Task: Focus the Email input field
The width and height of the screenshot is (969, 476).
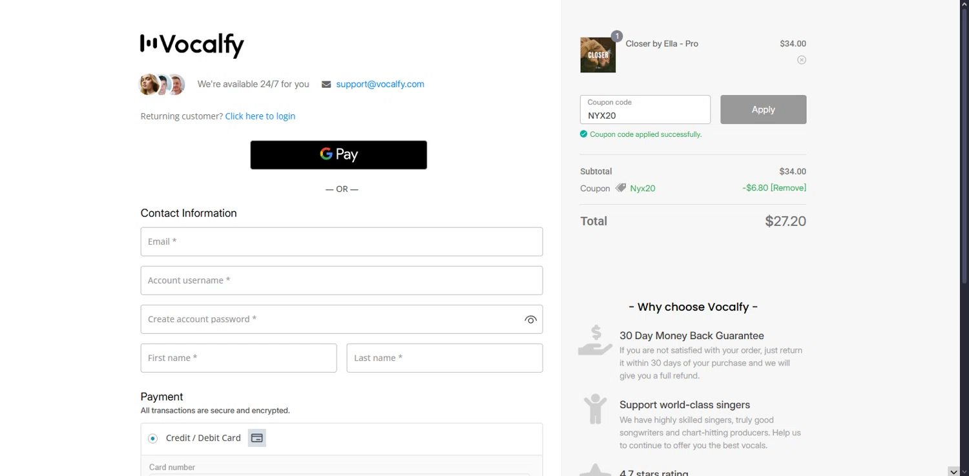Action: click(342, 242)
